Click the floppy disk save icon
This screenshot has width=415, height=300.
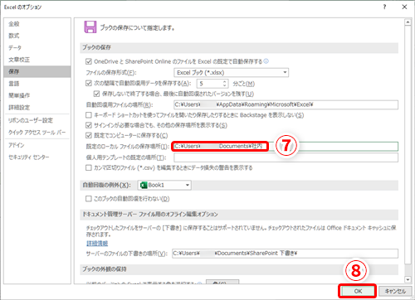click(x=90, y=27)
